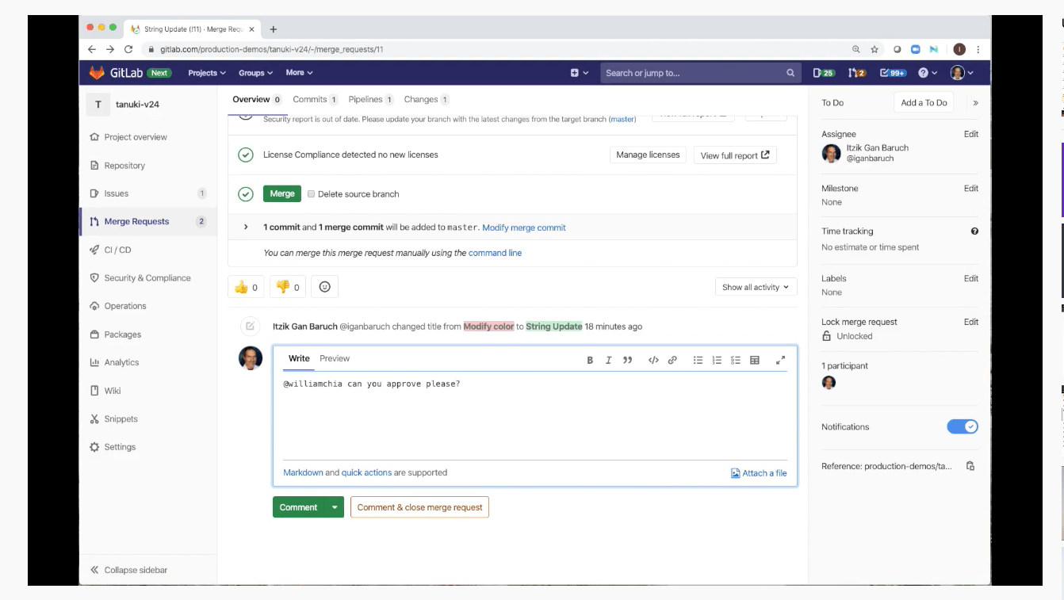Open the command line link
This screenshot has width=1064, height=600.
pos(496,253)
